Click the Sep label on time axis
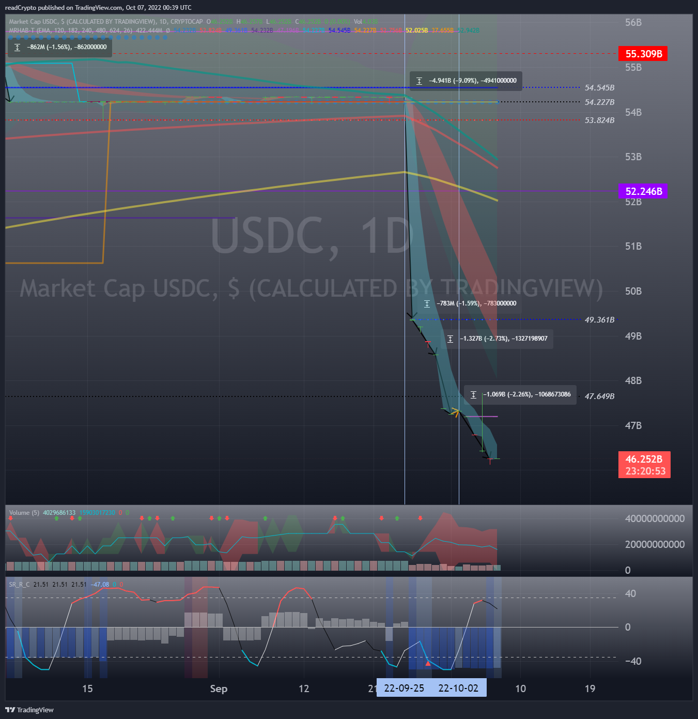 tap(219, 689)
